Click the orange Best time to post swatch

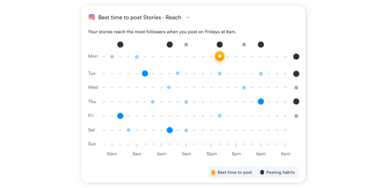[x=213, y=172]
